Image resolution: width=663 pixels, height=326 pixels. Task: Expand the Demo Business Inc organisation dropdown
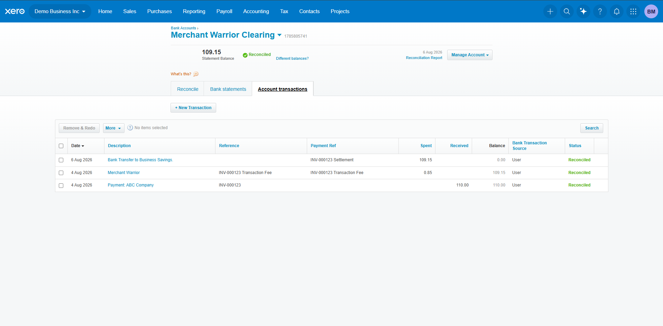(x=60, y=11)
